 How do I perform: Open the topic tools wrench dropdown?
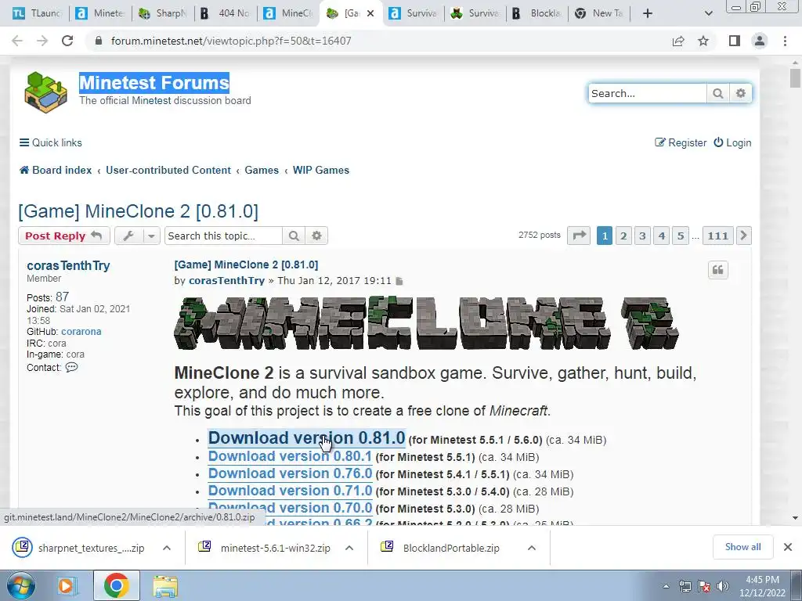[x=137, y=236]
